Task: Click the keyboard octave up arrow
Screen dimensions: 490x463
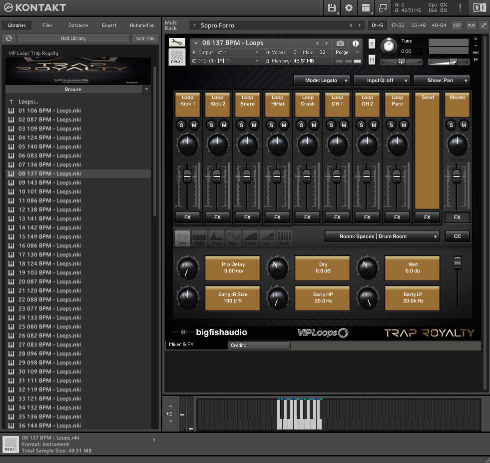Action: point(170,406)
